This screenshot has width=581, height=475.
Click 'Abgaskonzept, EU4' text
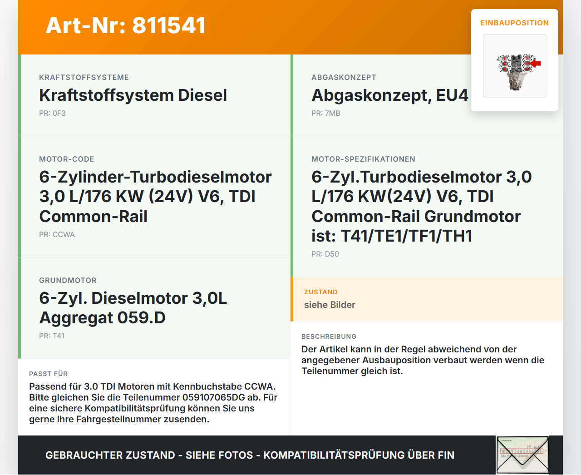[x=390, y=95]
